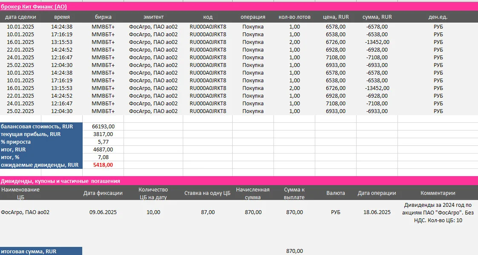
Task: Select the fixation date cell 09.06.2025
Action: (x=103, y=212)
